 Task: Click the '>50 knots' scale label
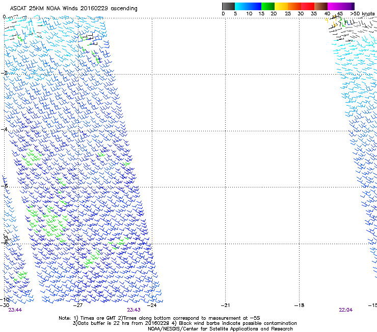[x=362, y=14]
